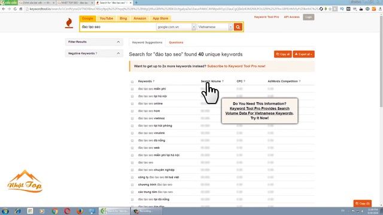Open the browser home page icon
The width and height of the screenshot is (383, 215).
pyautogui.click(x=21, y=9)
